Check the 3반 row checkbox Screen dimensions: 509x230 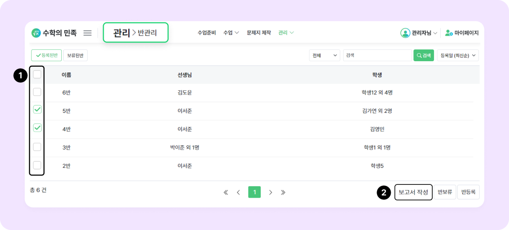(37, 147)
